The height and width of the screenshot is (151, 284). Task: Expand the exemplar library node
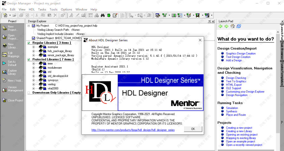34,47
